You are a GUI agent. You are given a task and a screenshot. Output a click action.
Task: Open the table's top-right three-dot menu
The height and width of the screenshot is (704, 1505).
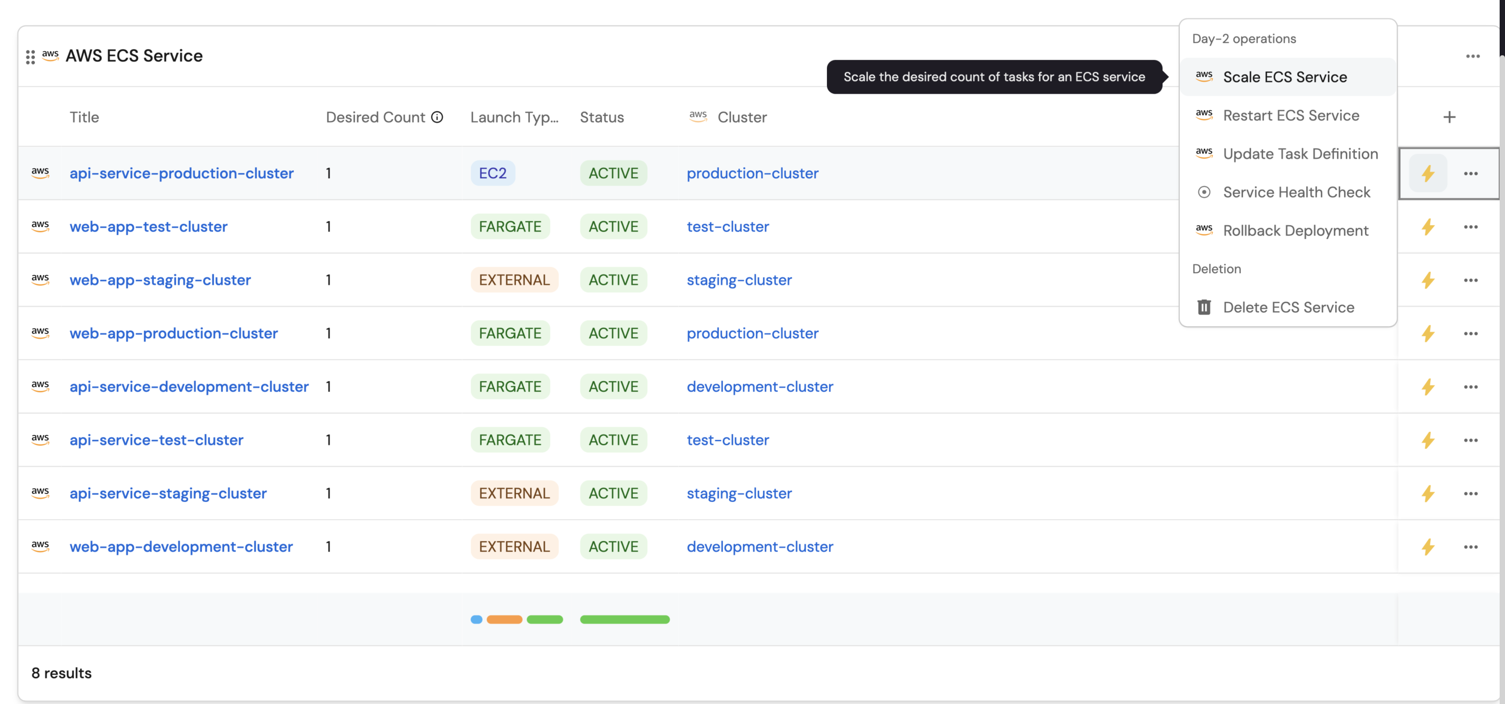1472,56
